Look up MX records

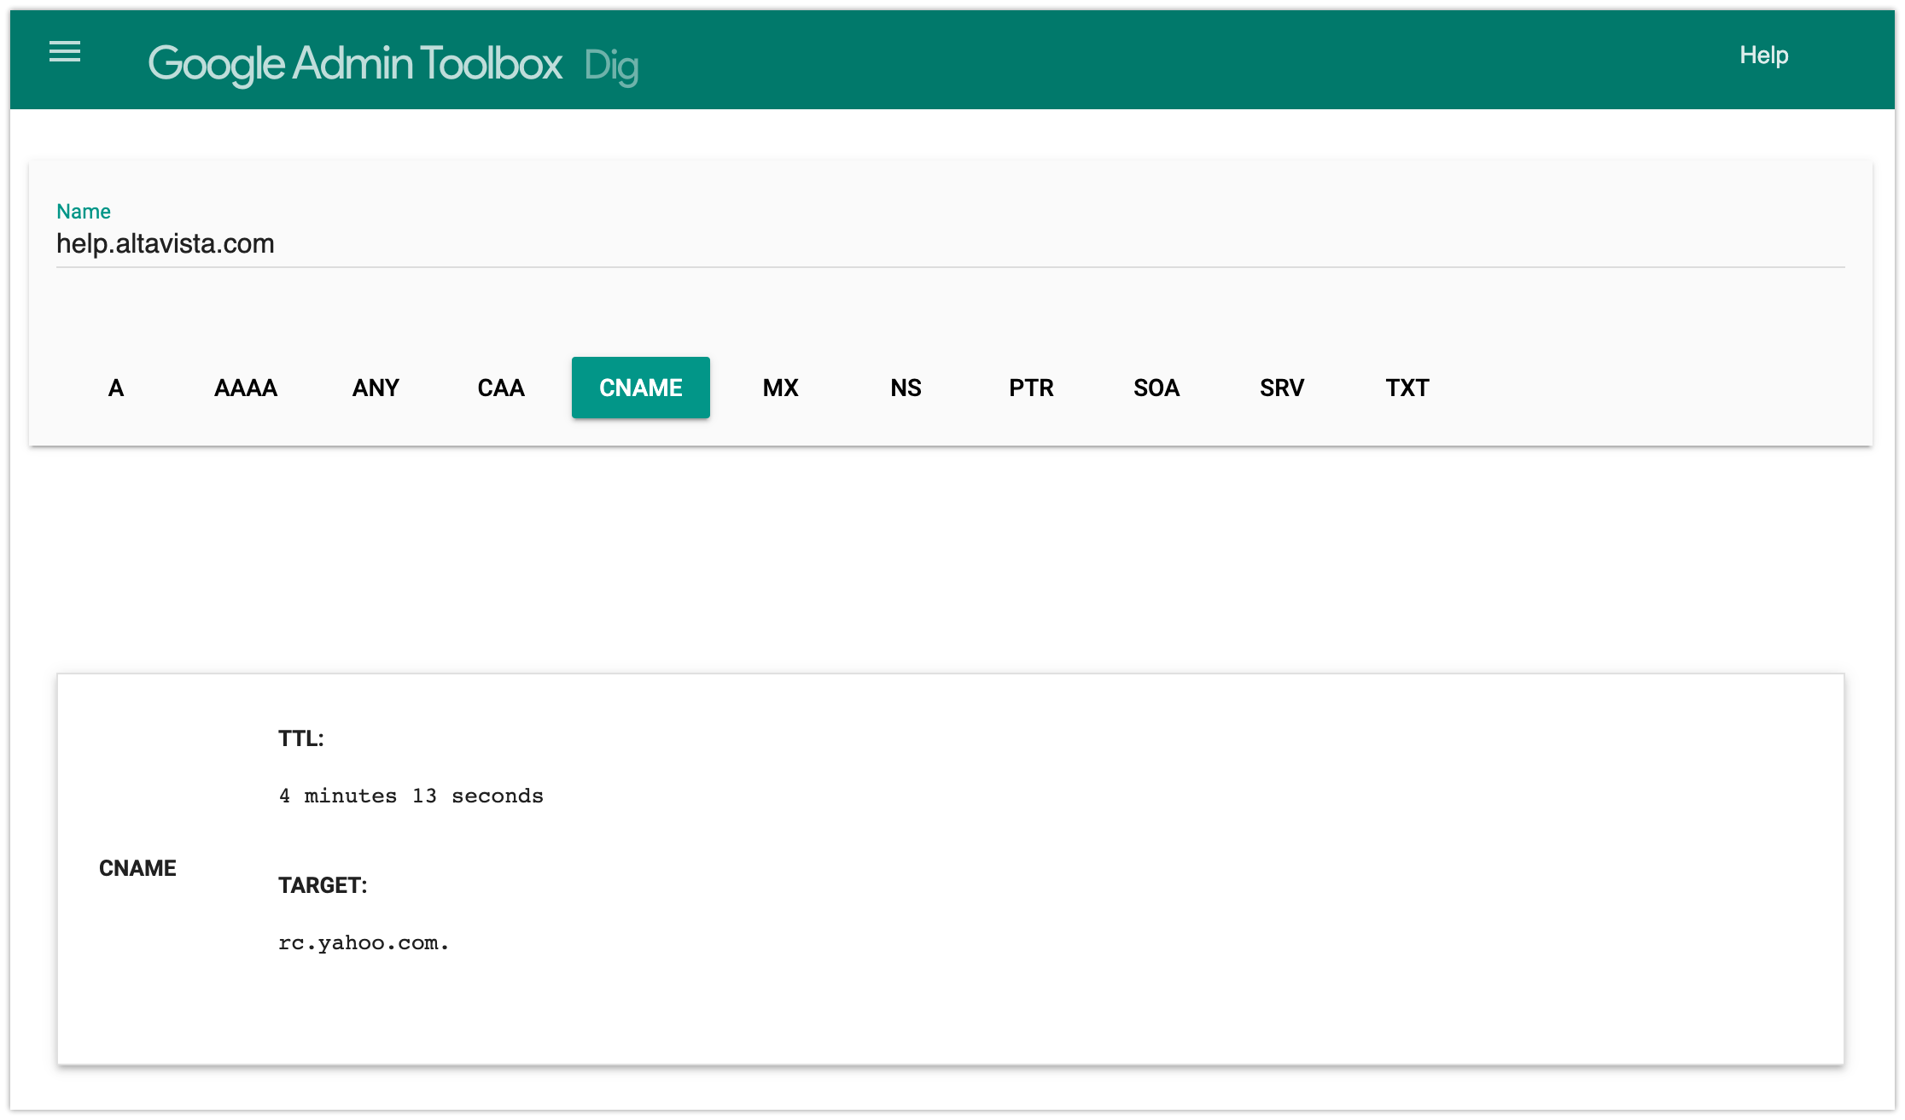[780, 388]
